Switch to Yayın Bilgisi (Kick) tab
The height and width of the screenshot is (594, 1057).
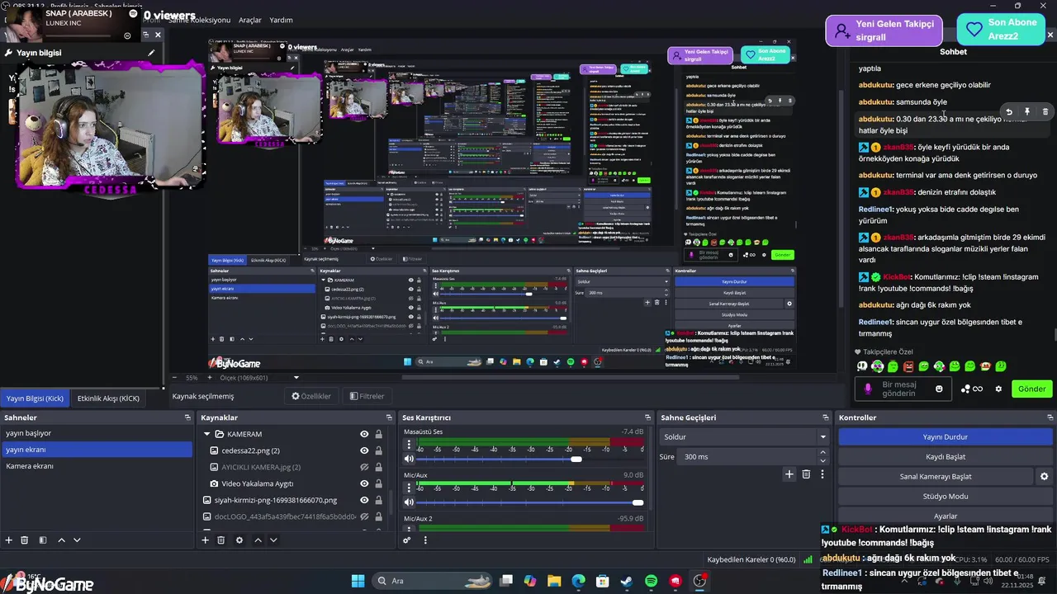(x=35, y=398)
